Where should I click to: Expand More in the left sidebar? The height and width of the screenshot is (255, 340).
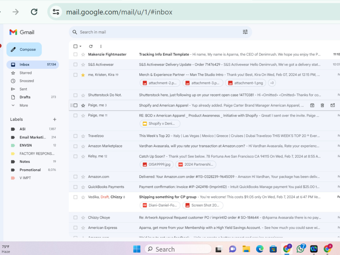pos(24,105)
